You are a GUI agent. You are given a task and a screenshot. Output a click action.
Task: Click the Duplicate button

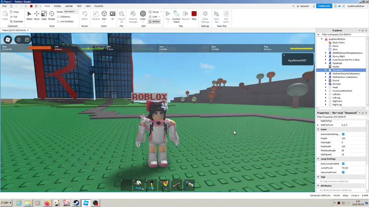tap(16, 21)
